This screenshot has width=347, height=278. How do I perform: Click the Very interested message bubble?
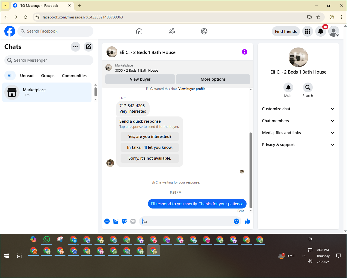pyautogui.click(x=133, y=109)
